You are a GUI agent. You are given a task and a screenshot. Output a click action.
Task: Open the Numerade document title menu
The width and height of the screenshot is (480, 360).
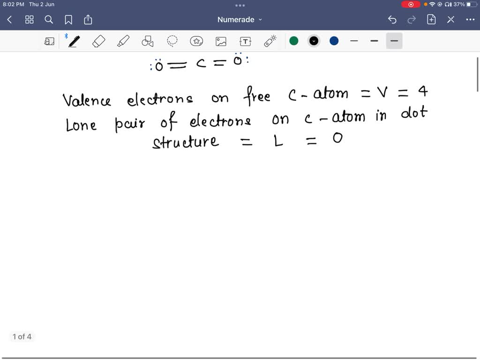(x=240, y=20)
